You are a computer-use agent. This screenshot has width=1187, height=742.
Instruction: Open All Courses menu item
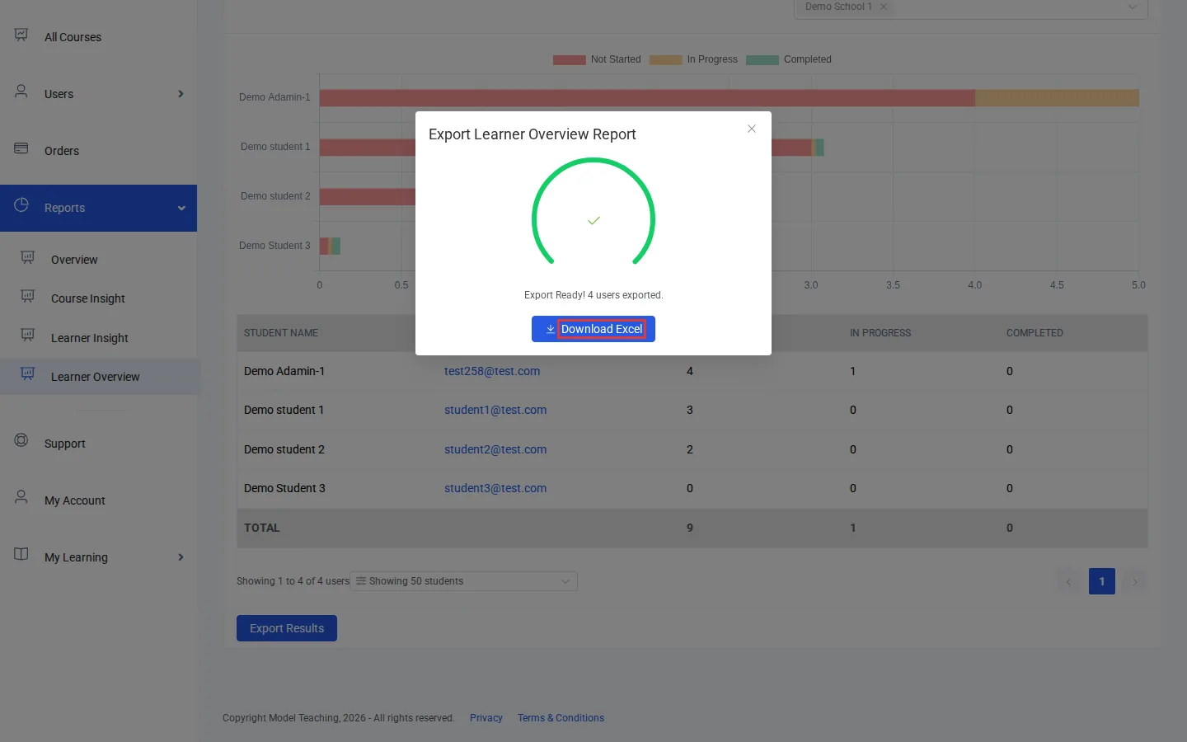(99, 37)
